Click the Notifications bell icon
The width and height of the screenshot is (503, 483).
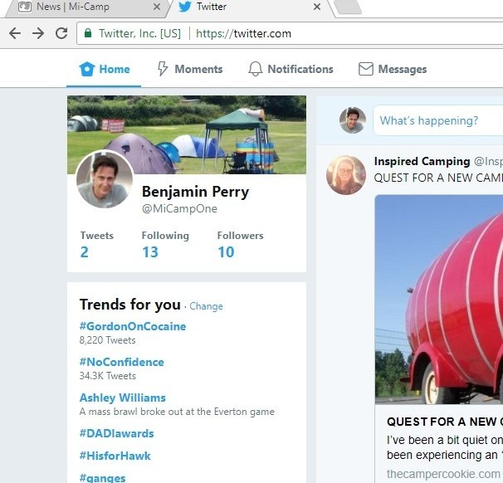pyautogui.click(x=256, y=69)
